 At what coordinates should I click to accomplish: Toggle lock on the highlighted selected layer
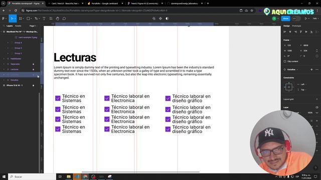[x=34, y=74]
